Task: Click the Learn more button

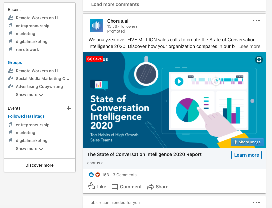Action: coord(247,155)
